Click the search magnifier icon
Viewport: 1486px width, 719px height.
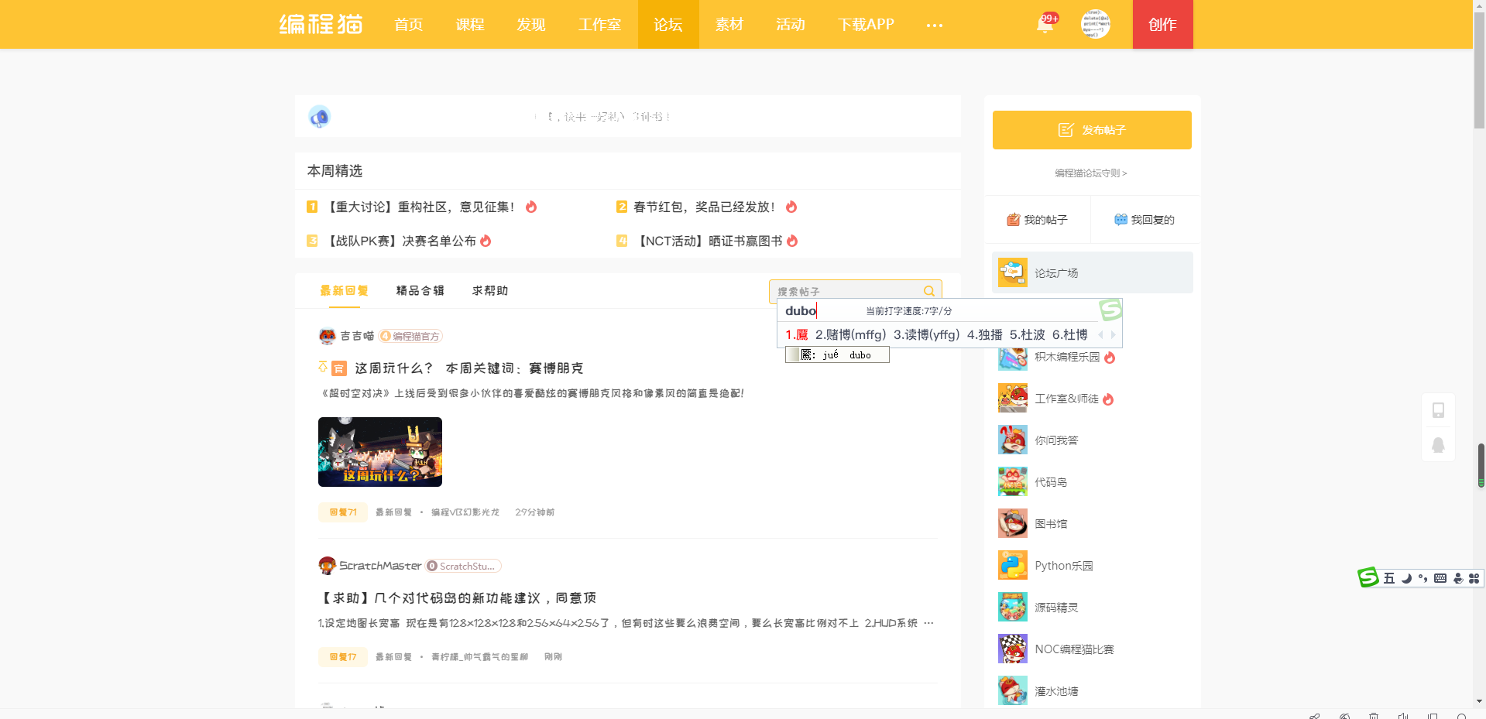[x=929, y=291]
